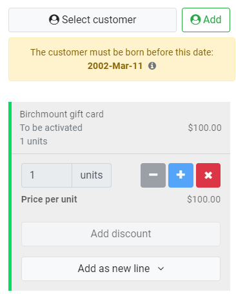Viewport: 236px width, 294px height.
Task: Open the Select customer picker
Action: 92,20
